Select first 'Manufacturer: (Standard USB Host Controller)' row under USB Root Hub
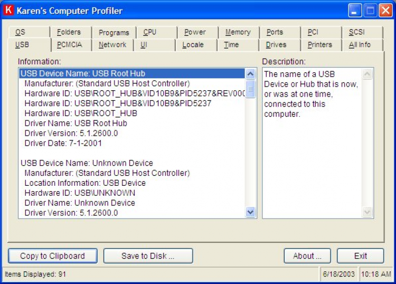The image size is (396, 284). [x=132, y=83]
